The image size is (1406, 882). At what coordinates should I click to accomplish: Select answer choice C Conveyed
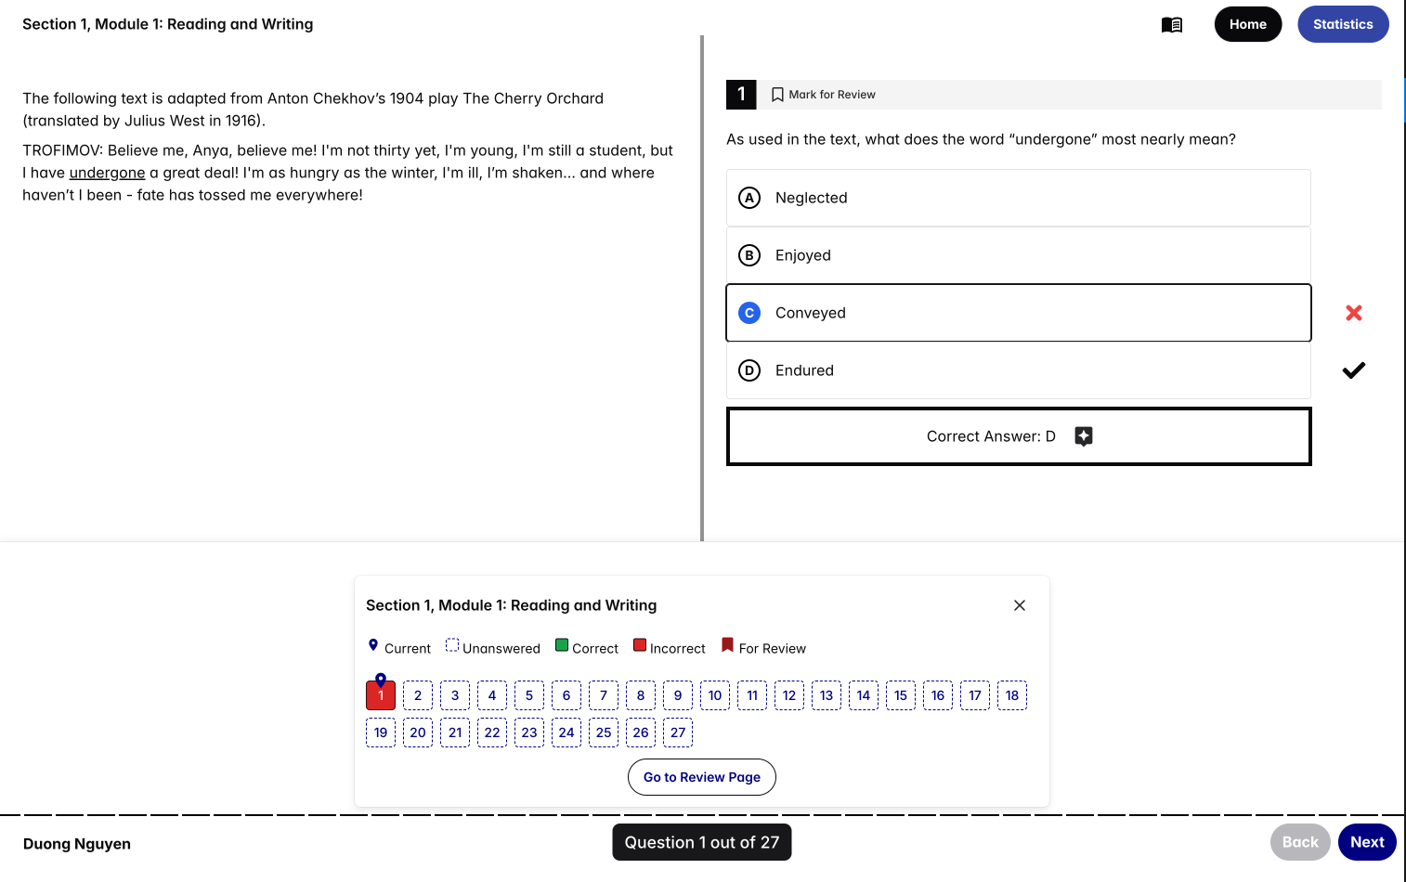tap(1019, 313)
